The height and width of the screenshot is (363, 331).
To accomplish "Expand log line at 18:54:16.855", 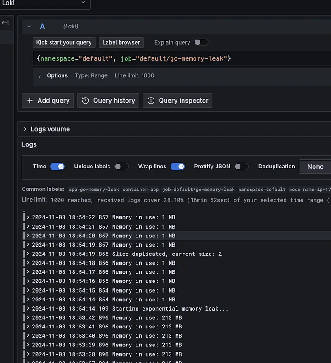I will click(28, 281).
